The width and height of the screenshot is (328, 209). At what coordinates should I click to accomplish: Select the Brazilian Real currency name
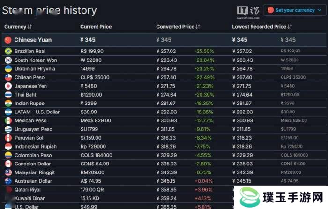[x=30, y=51]
